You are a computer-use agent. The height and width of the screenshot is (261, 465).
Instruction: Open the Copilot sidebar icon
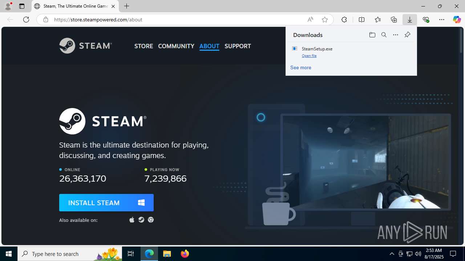click(457, 20)
